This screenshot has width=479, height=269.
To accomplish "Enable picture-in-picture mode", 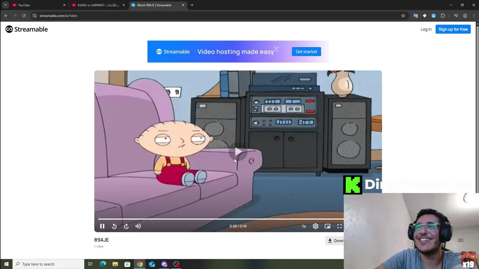I will click(x=327, y=226).
